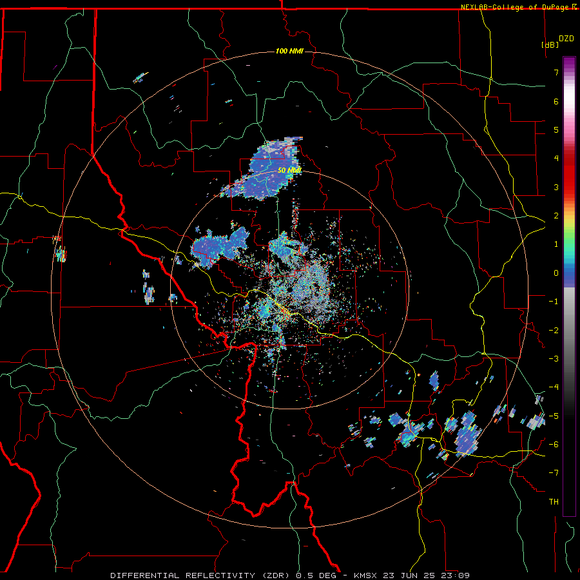Select the 100 NMI range ring label
The width and height of the screenshot is (580, 580).
(289, 51)
